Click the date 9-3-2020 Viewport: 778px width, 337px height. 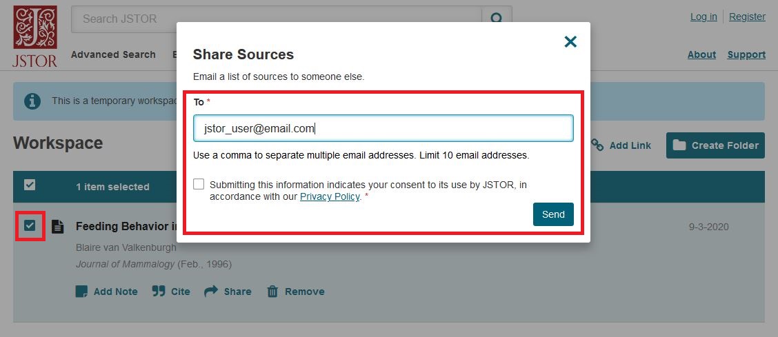click(x=708, y=227)
